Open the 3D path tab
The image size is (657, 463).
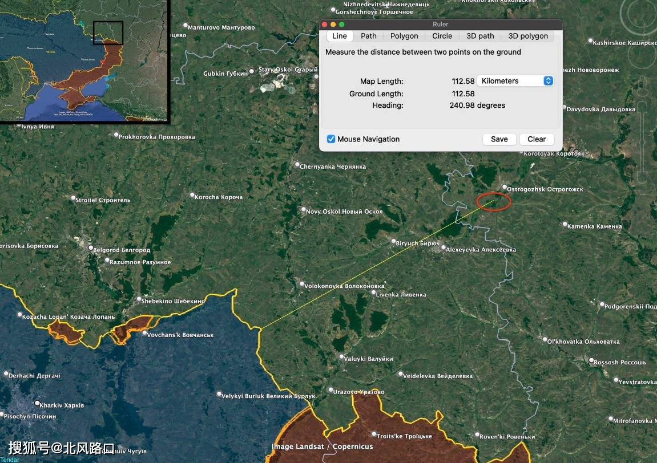(480, 36)
